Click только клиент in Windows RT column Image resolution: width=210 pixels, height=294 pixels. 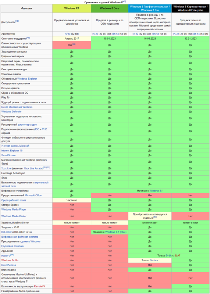(72, 223)
